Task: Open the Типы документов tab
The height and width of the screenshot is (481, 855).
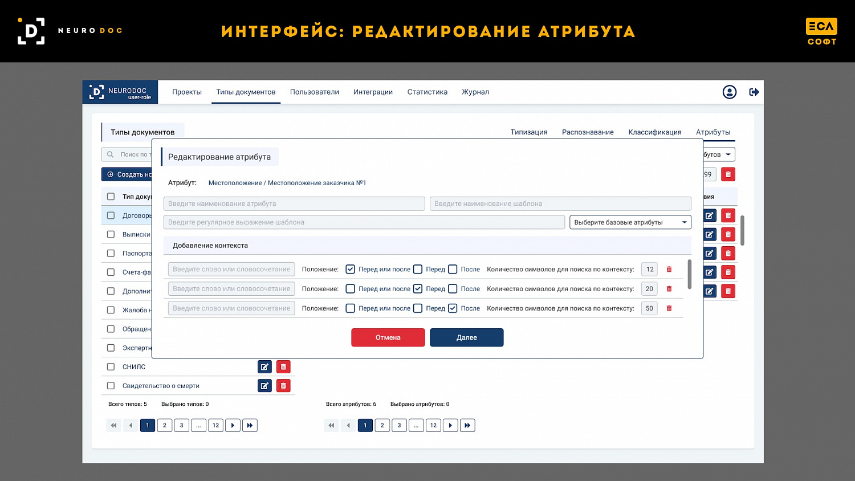Action: point(246,92)
